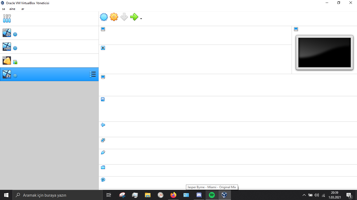The image size is (357, 200).
Task: Switch to Firefox in the taskbar
Action: pos(173,195)
